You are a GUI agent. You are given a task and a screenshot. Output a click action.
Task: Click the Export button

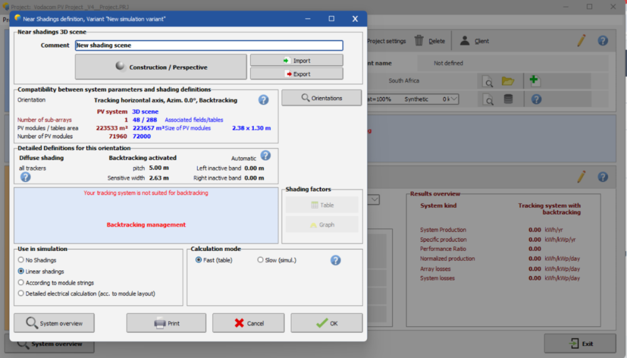coord(297,74)
